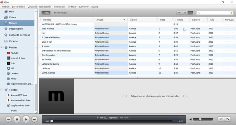Open the Archivo menu
This screenshot has width=236, height=125.
tap(6, 7)
